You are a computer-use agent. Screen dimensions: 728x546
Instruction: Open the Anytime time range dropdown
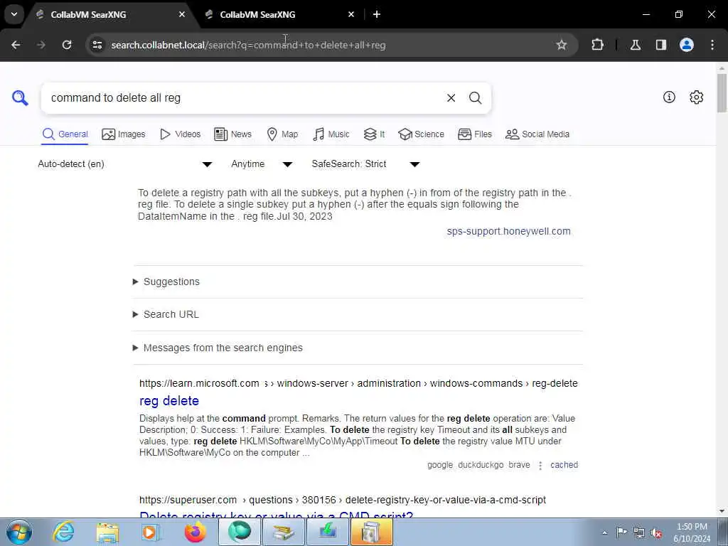[262, 164]
